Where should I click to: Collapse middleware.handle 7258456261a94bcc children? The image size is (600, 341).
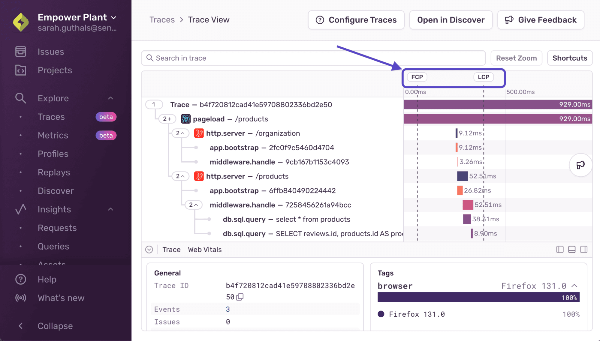click(193, 205)
